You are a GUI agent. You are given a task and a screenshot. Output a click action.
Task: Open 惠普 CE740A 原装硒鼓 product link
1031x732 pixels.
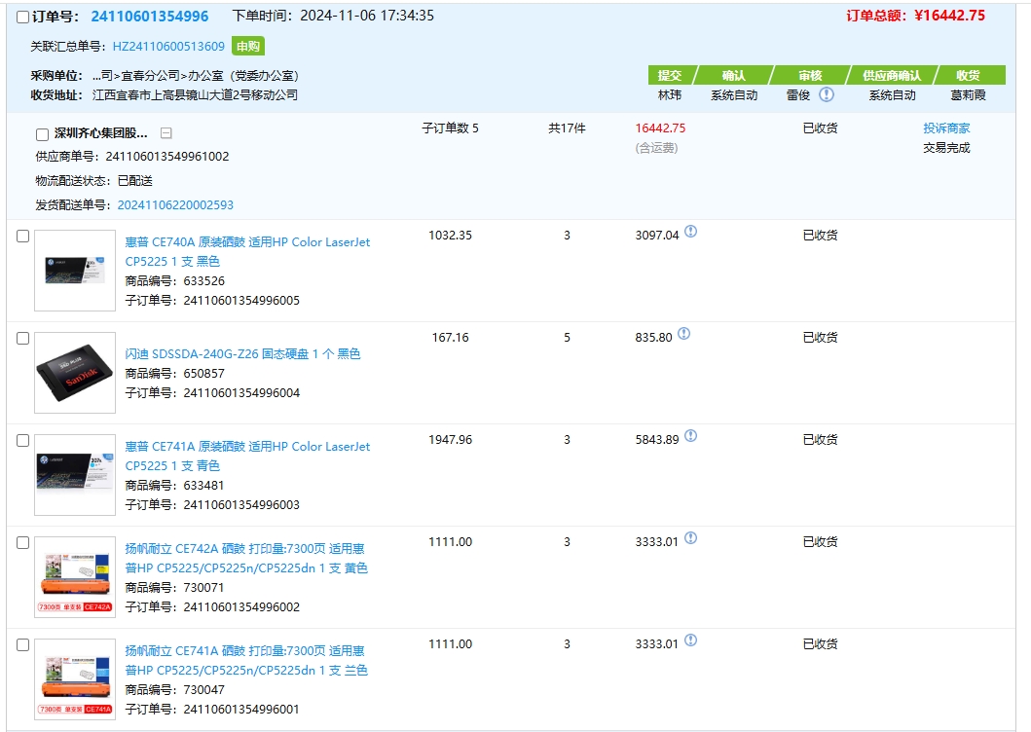coord(247,252)
